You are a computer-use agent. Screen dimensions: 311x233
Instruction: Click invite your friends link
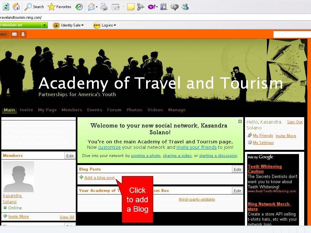(197, 147)
